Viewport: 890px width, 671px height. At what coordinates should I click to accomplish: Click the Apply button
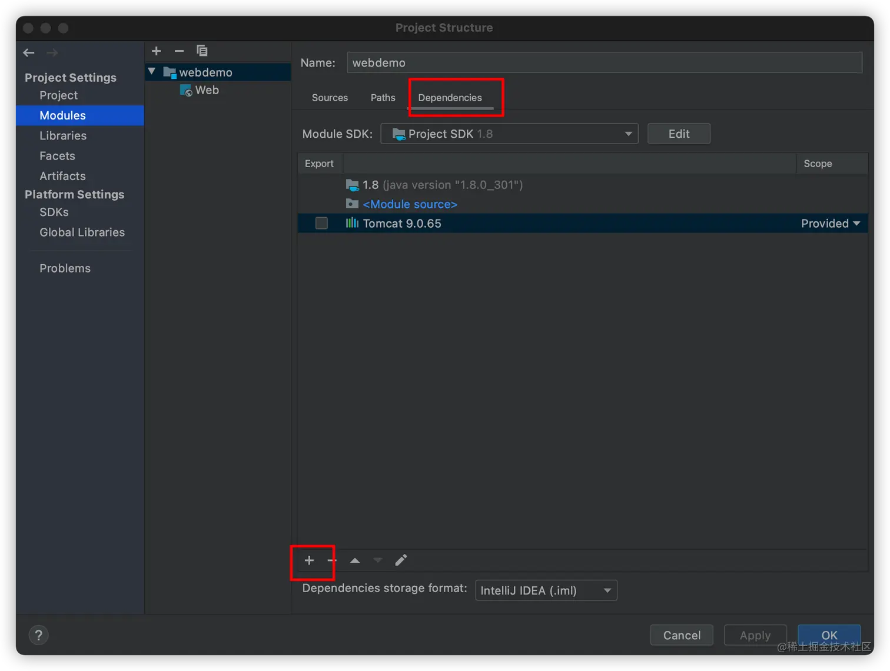(x=755, y=635)
